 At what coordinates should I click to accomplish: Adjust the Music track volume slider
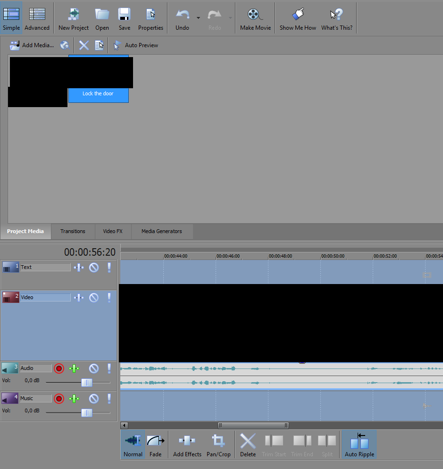[x=87, y=413]
